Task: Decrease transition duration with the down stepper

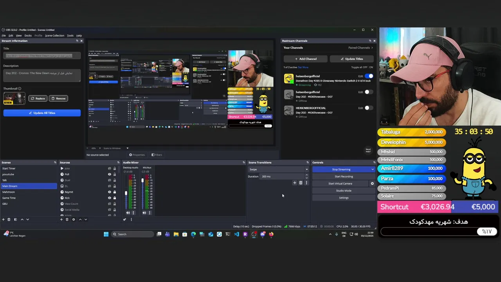Action: pyautogui.click(x=306, y=177)
